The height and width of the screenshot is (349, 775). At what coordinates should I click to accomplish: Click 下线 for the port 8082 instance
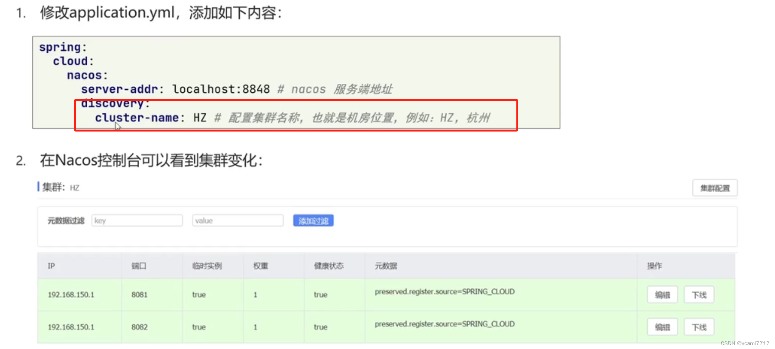coord(699,327)
